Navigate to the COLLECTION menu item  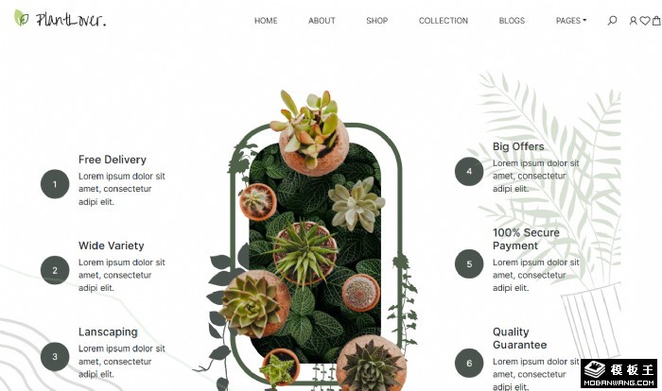pyautogui.click(x=444, y=20)
